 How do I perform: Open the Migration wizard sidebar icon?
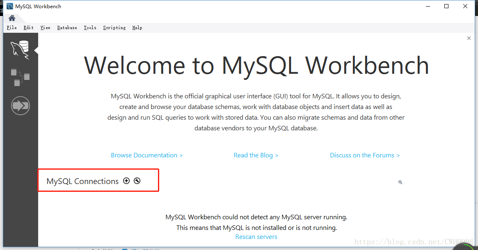[x=21, y=106]
